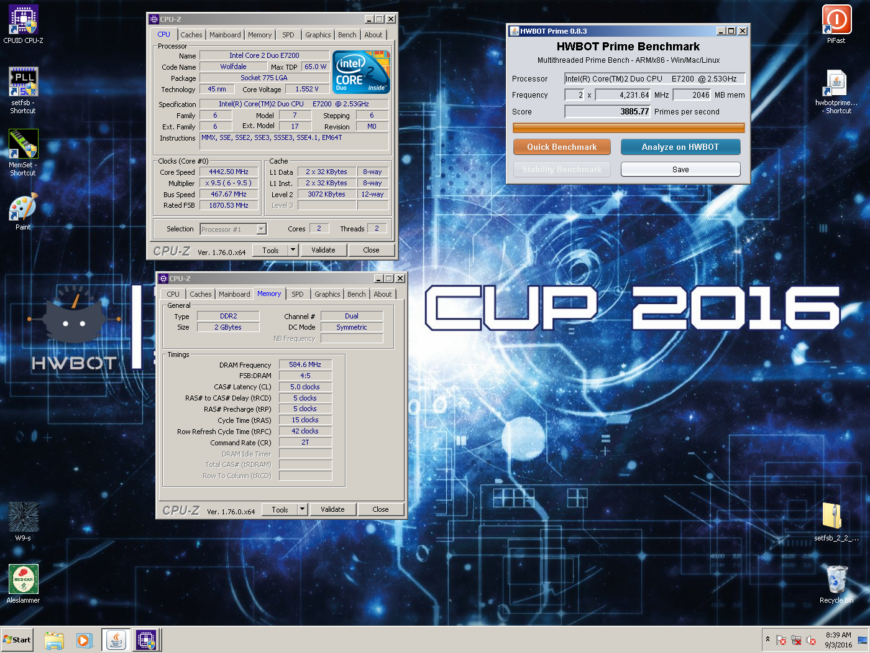Switch to Bench tab in bottom CPU-Z window
The image size is (870, 653).
[357, 294]
